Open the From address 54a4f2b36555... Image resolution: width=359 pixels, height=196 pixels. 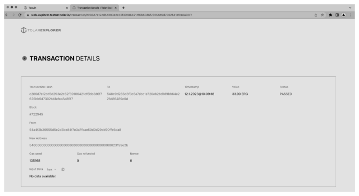coord(75,130)
